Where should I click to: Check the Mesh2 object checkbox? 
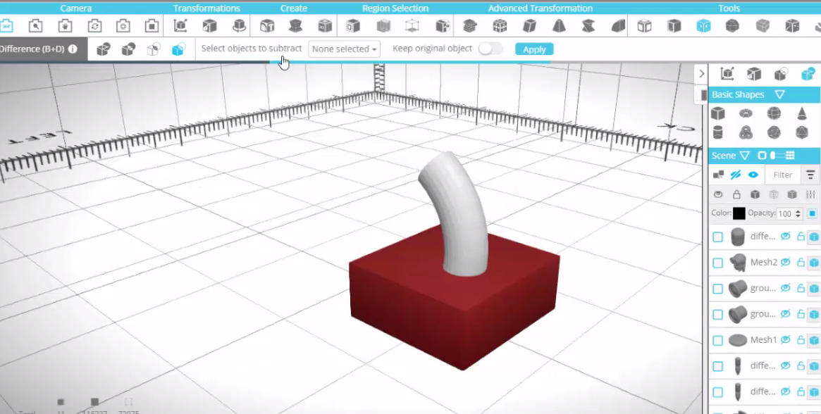[x=718, y=263]
